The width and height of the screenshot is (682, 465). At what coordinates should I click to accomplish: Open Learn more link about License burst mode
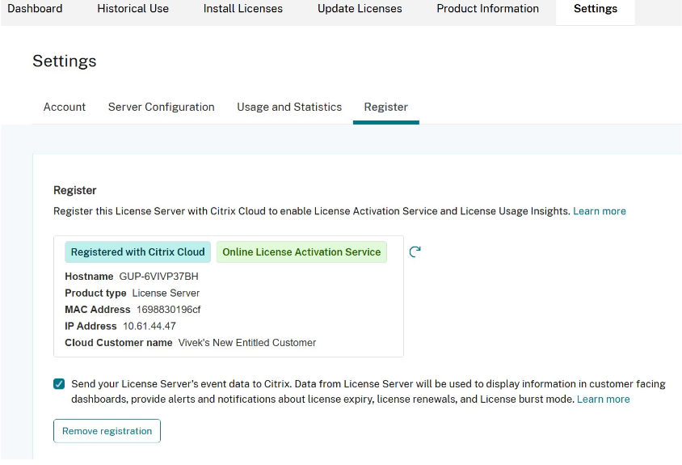[x=603, y=399]
